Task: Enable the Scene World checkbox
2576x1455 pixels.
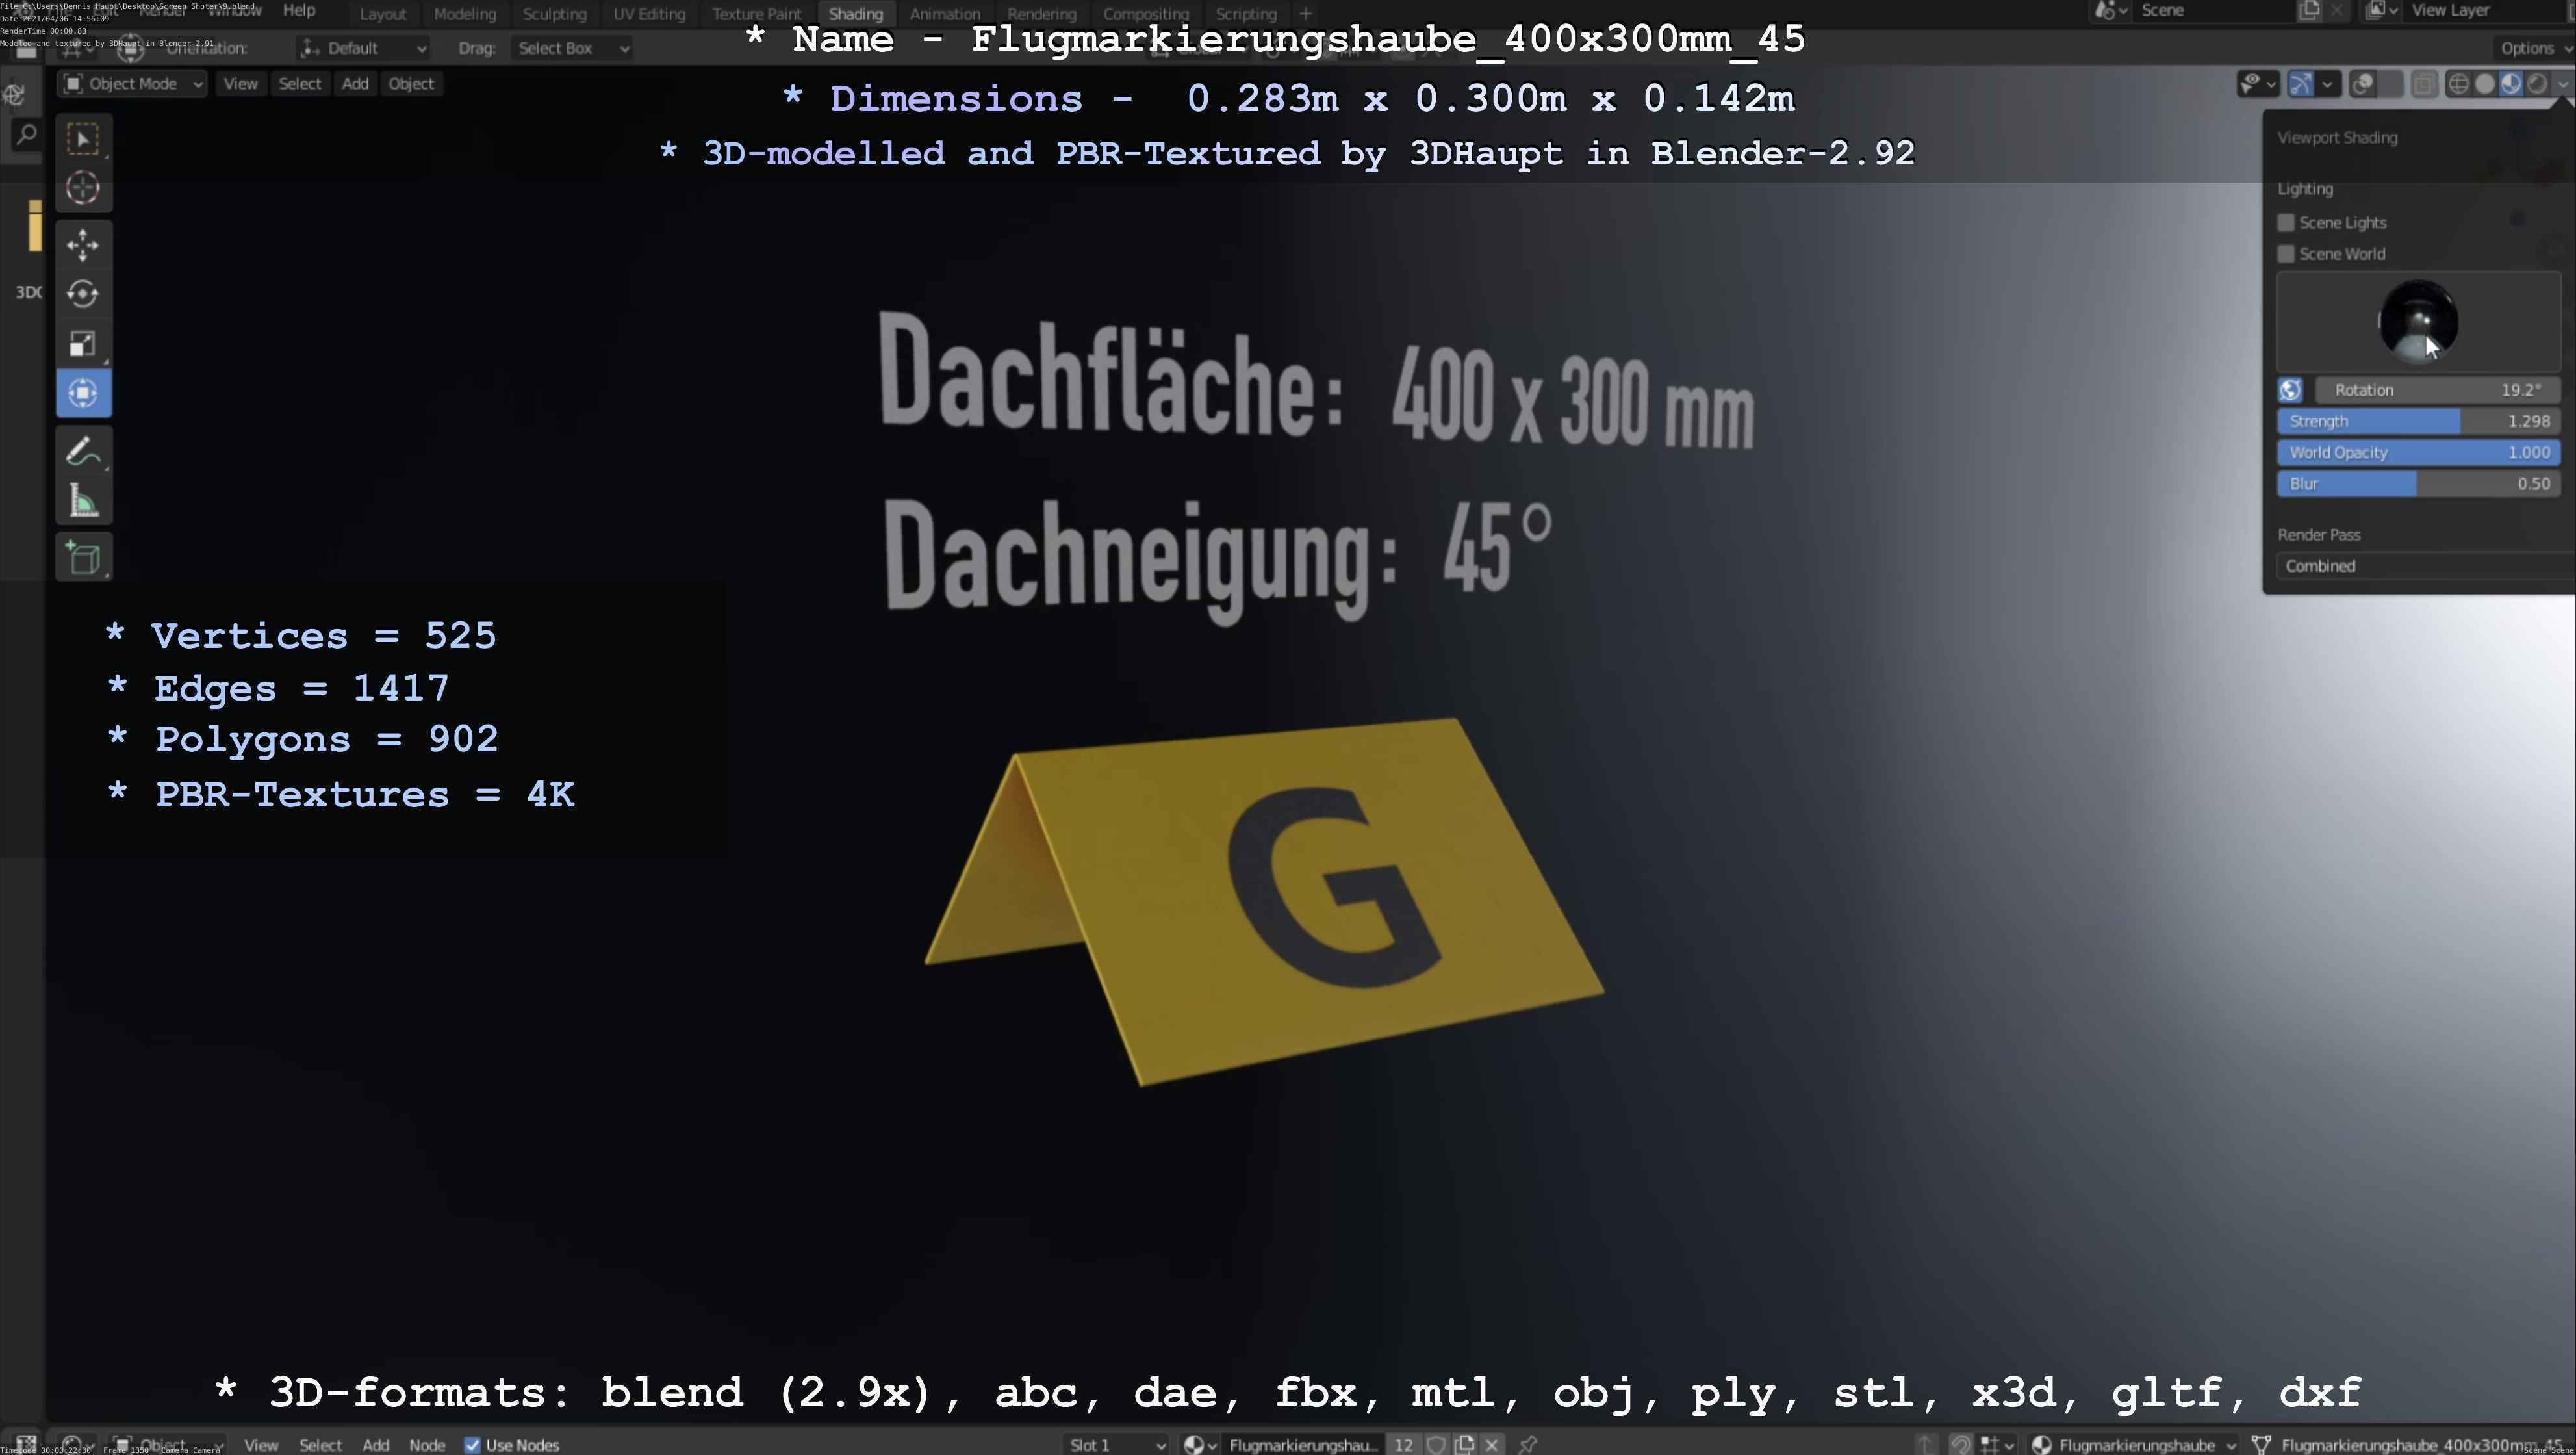Action: coord(2286,254)
